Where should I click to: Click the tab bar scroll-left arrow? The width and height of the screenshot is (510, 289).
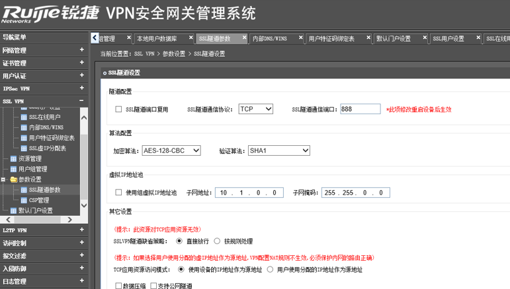tap(95, 38)
